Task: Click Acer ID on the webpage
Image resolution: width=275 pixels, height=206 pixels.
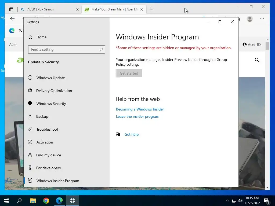Action: click(252, 45)
